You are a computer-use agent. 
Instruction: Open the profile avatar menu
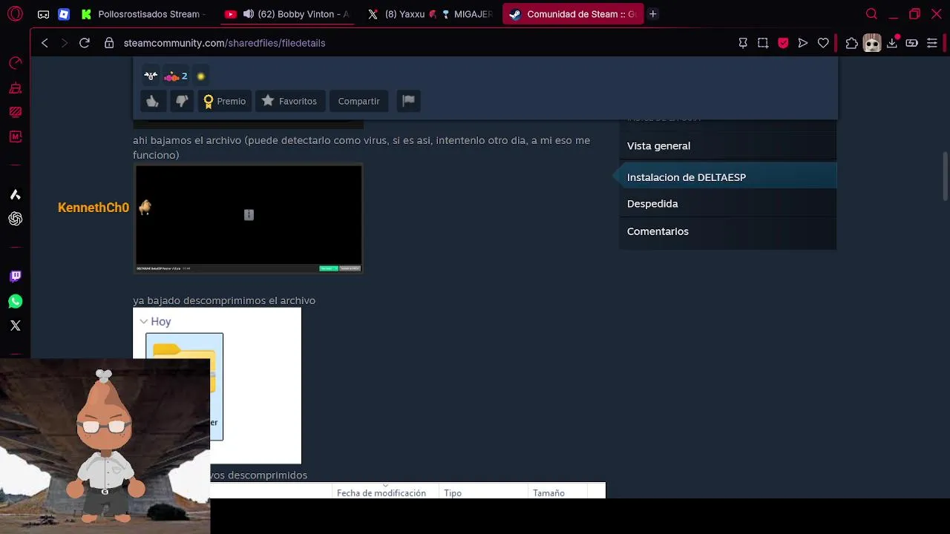pos(872,43)
